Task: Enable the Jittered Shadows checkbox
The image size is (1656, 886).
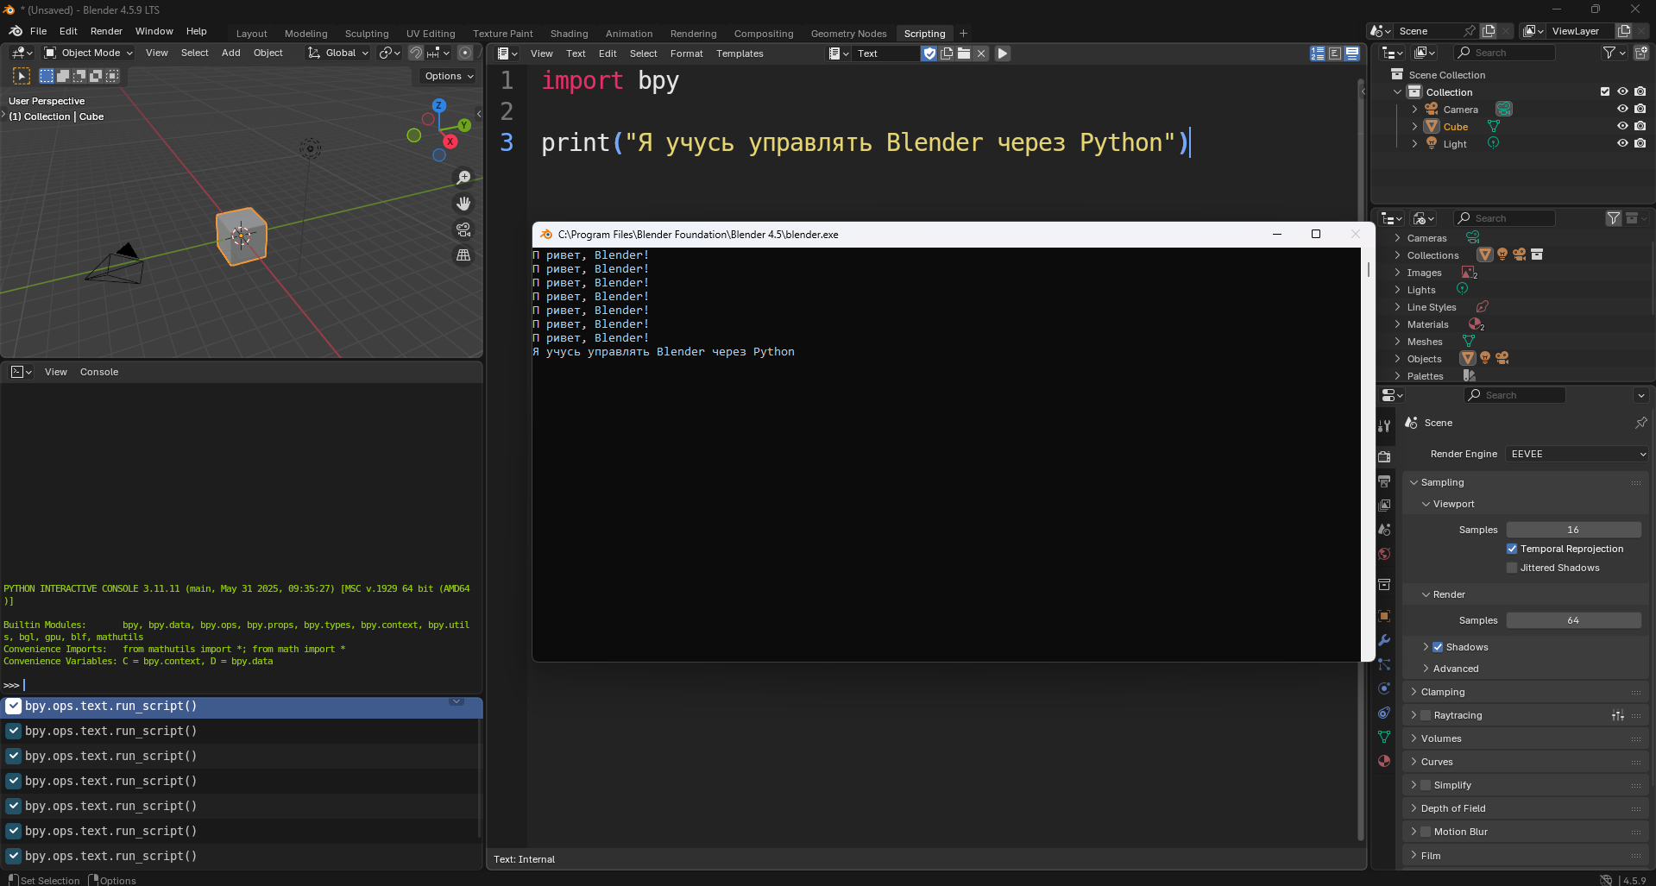Action: (1512, 568)
